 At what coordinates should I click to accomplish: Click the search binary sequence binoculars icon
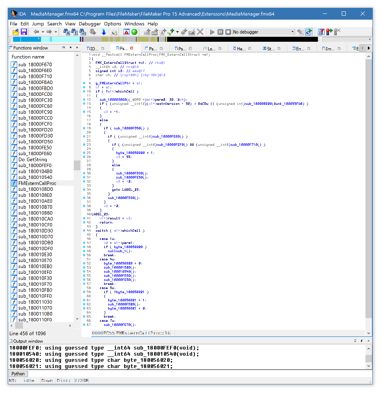coord(83,32)
